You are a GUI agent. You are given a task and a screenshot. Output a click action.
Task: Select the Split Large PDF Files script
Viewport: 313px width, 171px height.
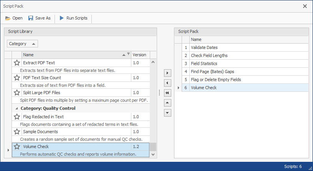tap(41, 93)
